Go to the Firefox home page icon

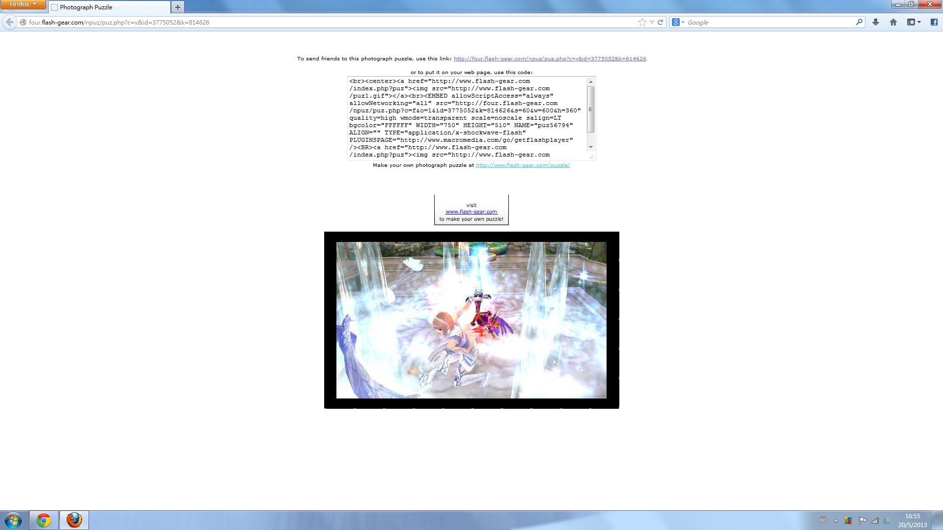pyautogui.click(x=893, y=22)
